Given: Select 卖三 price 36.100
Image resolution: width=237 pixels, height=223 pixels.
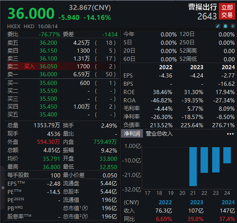Looking at the screenshot, I should (x=48, y=58).
